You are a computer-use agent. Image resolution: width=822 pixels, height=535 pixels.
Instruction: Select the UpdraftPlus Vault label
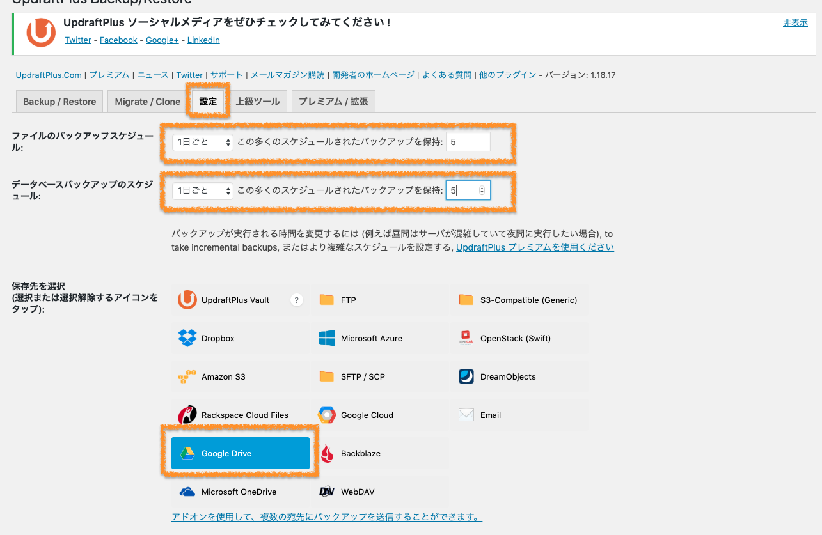click(235, 300)
